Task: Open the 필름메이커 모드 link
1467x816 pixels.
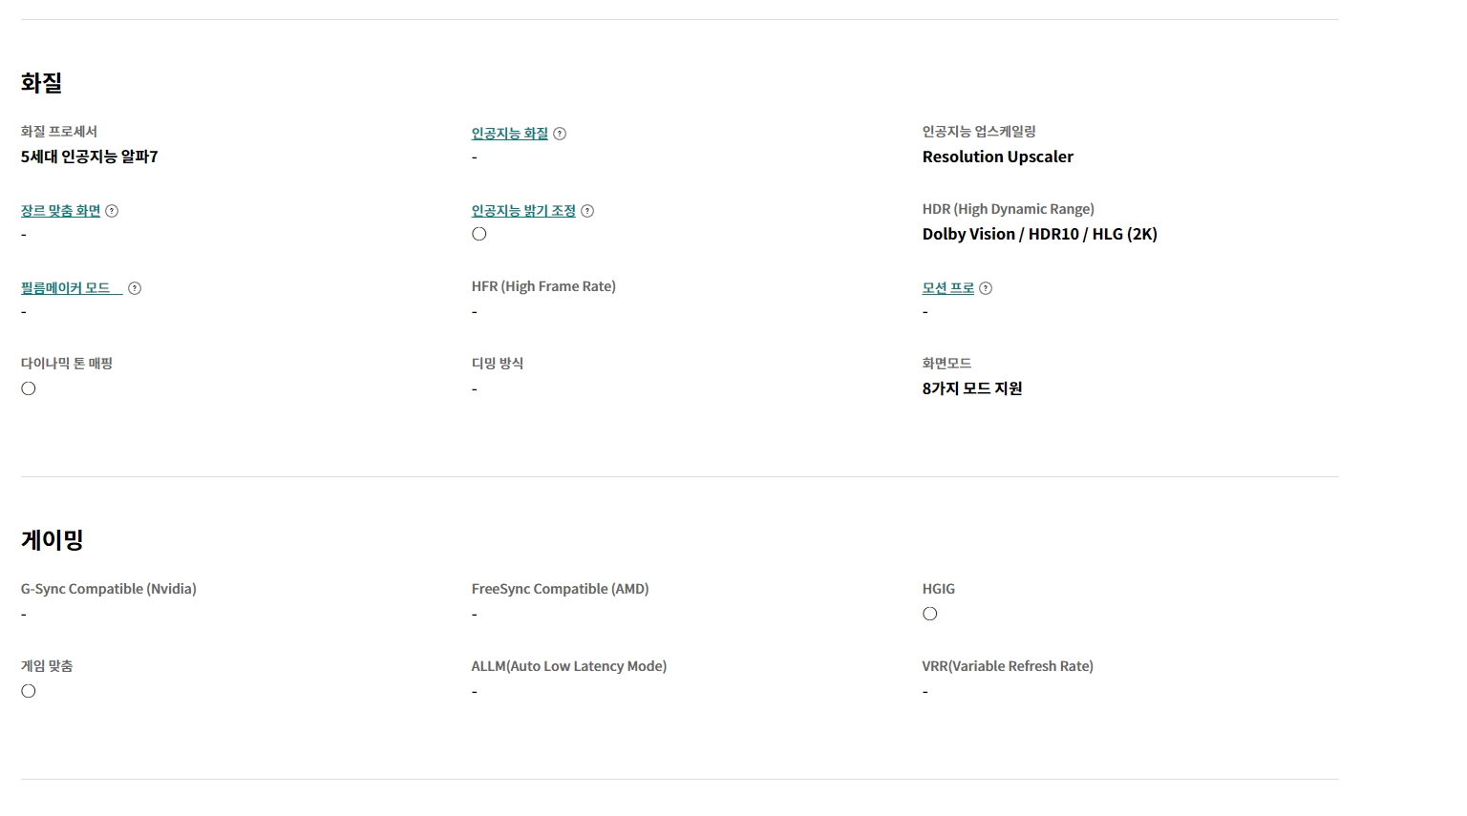Action: click(x=67, y=288)
